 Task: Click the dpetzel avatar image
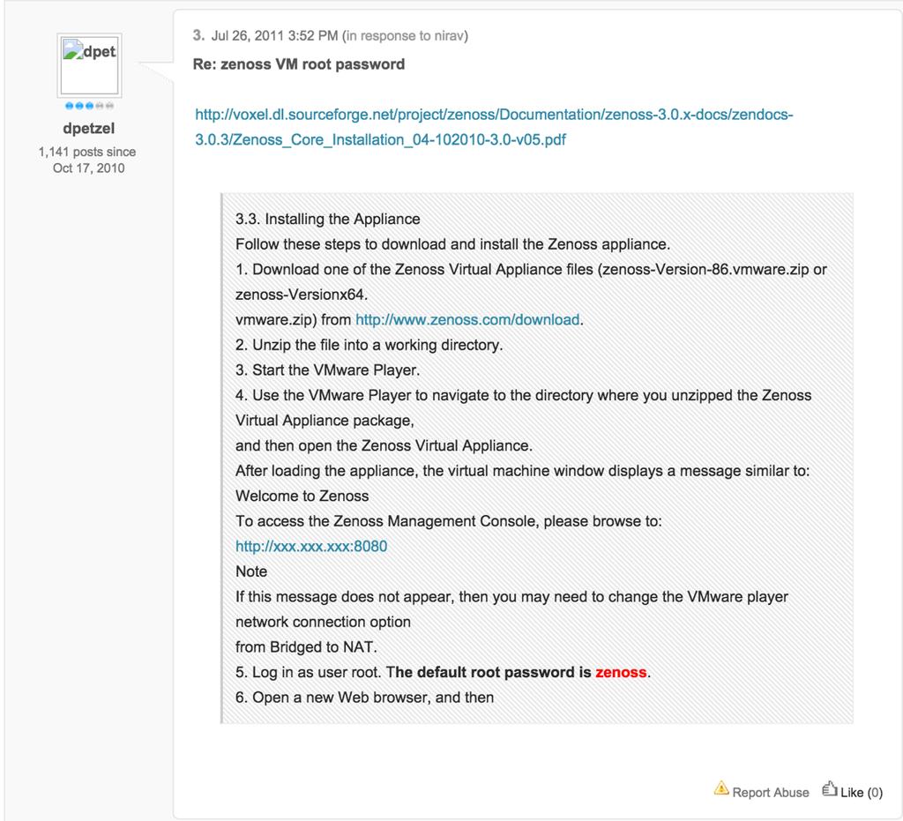coord(89,65)
